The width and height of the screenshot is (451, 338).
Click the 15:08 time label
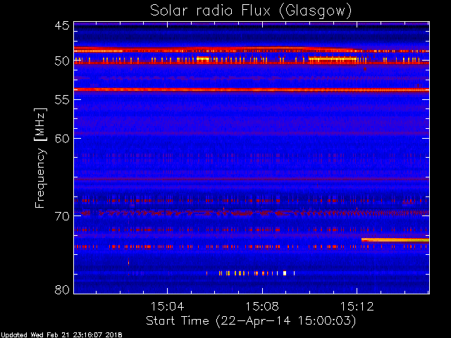262,306
